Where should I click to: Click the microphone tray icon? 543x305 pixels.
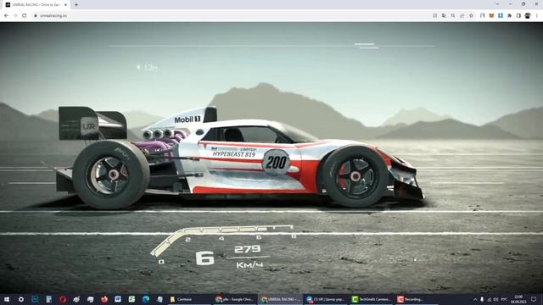(482, 299)
